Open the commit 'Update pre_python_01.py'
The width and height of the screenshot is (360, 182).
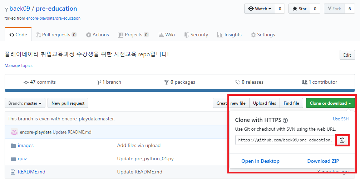pyautogui.click(x=146, y=159)
